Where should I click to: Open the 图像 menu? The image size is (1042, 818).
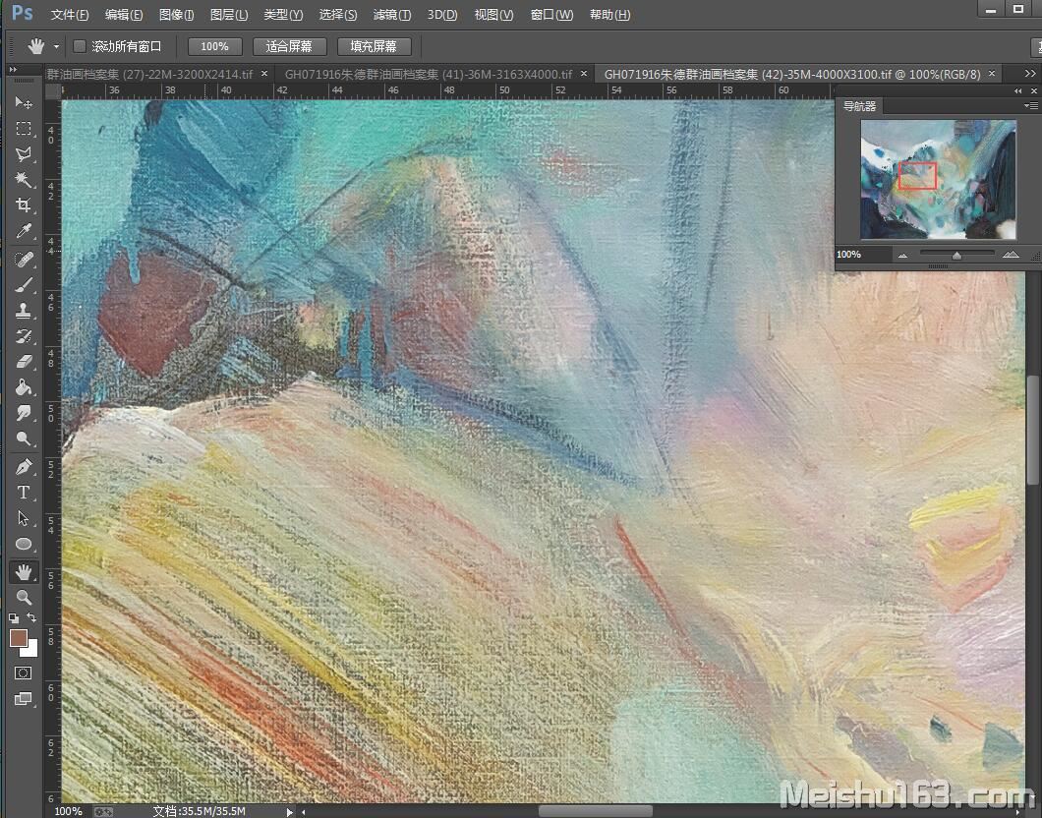point(177,14)
